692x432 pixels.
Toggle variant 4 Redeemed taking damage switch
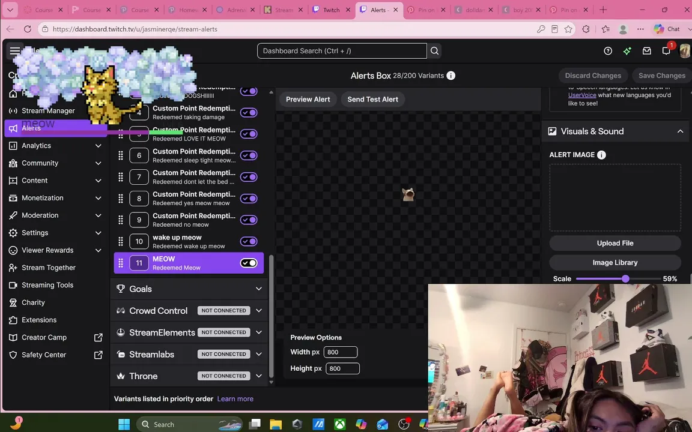pos(249,112)
